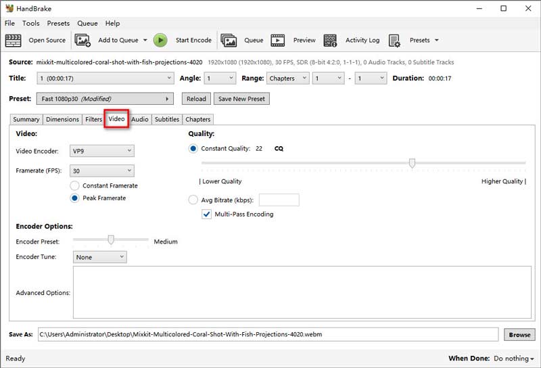Expand the Presets toolbar dropdown arrow

[437, 40]
